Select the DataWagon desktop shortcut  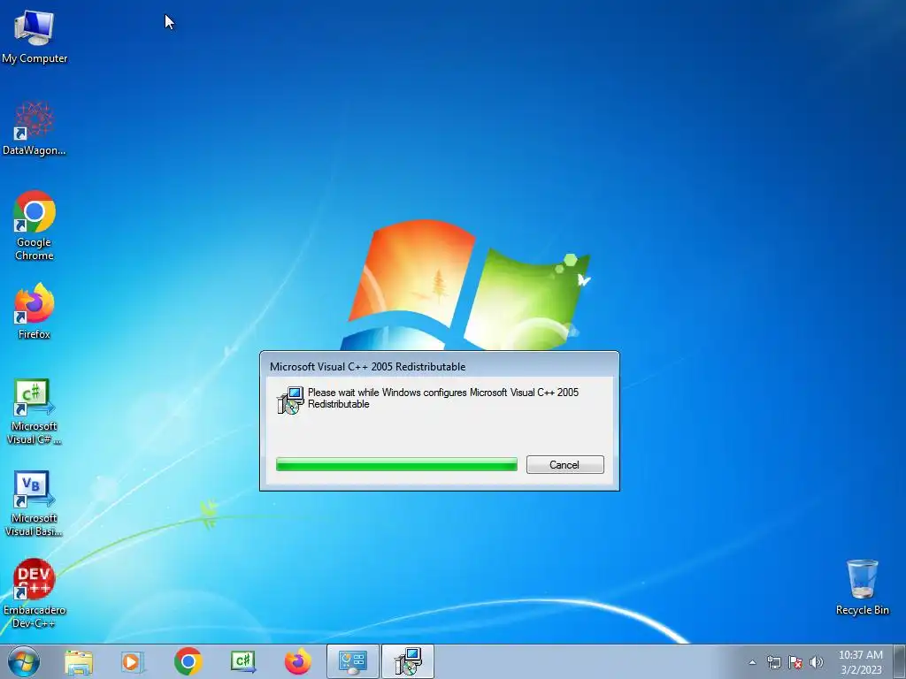[35, 129]
